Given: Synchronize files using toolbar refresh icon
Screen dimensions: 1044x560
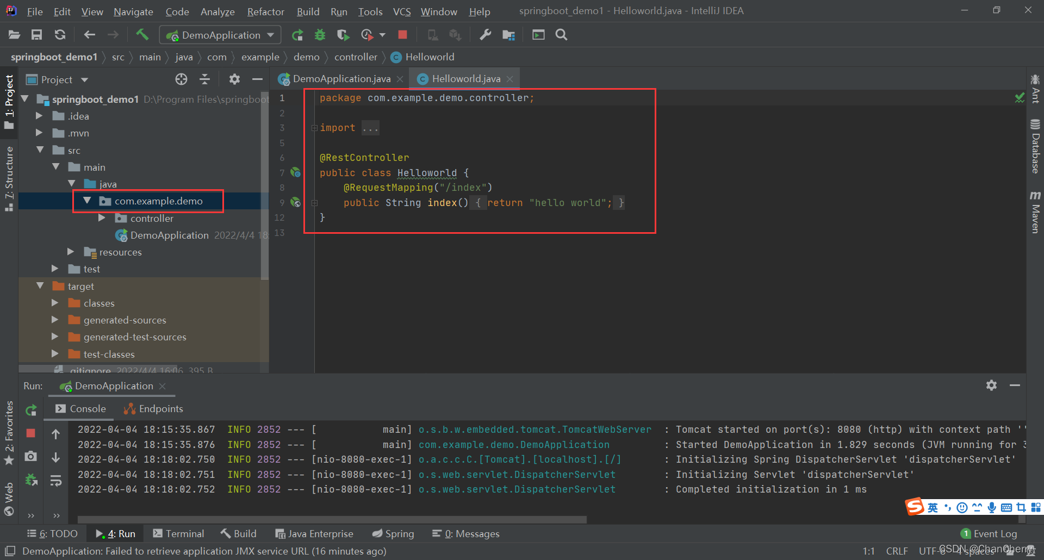Looking at the screenshot, I should coord(60,35).
